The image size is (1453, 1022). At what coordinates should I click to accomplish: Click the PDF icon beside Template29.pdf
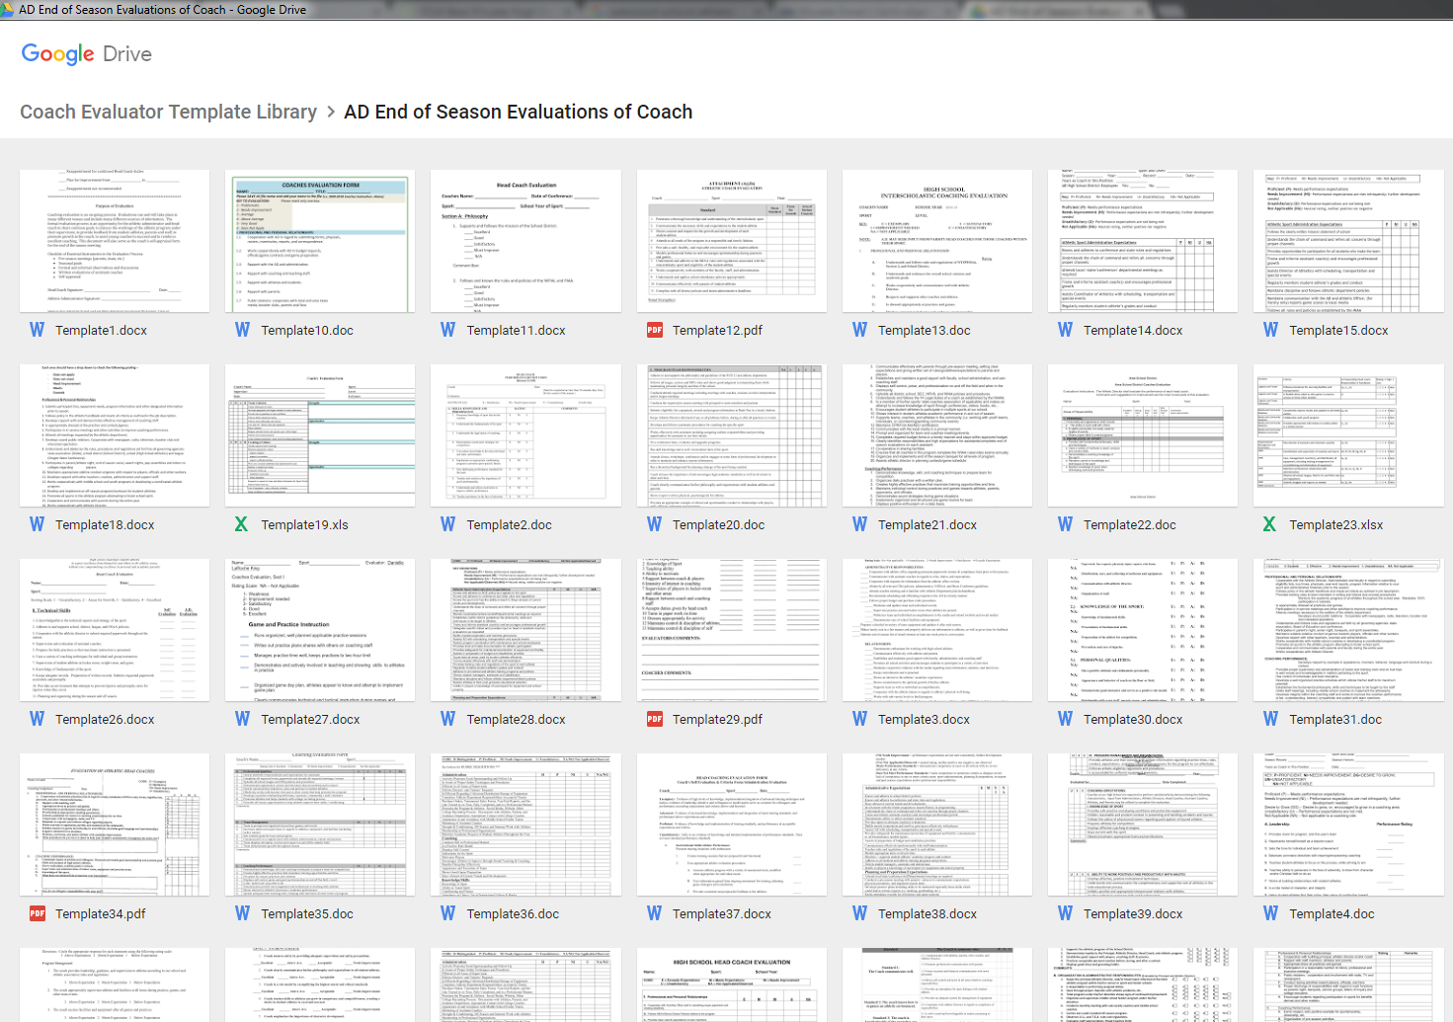click(x=654, y=719)
